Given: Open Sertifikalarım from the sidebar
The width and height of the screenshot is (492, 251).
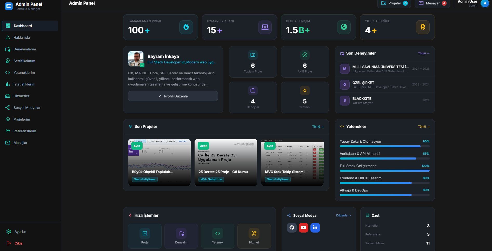Looking at the screenshot, I should click(24, 61).
